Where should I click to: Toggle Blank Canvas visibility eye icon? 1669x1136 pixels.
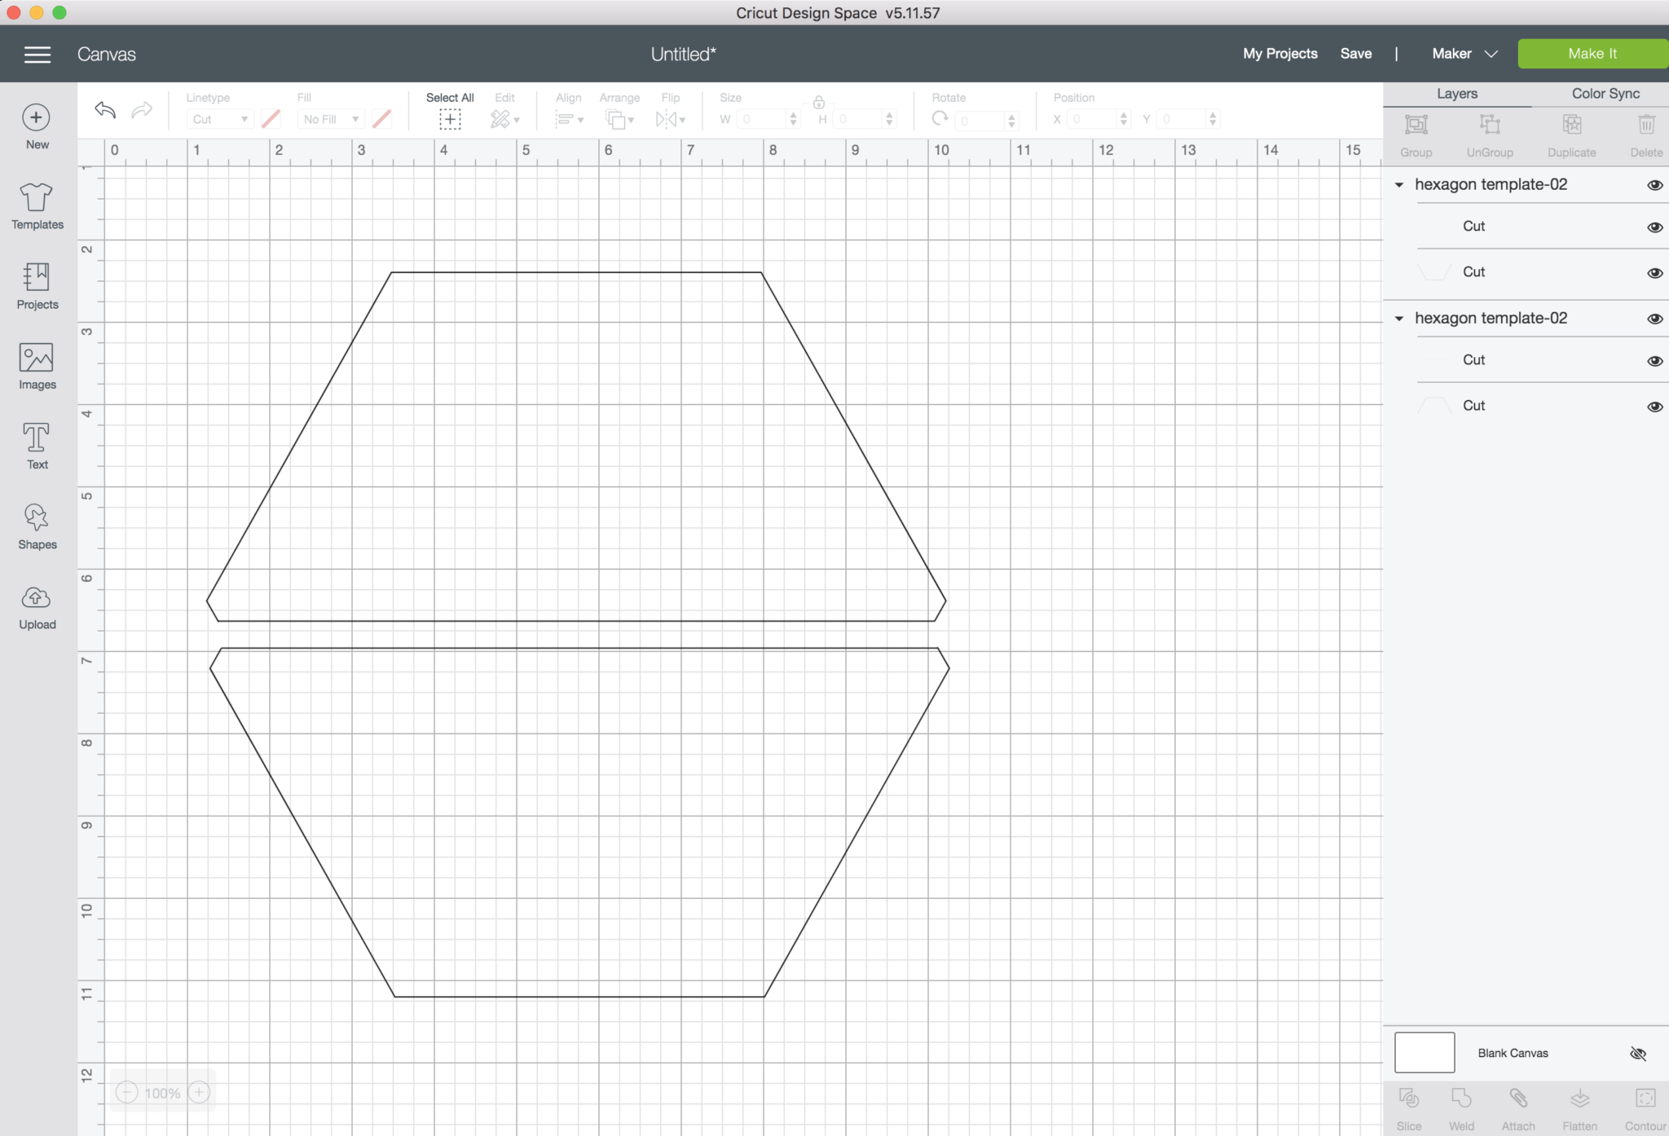pyautogui.click(x=1638, y=1054)
